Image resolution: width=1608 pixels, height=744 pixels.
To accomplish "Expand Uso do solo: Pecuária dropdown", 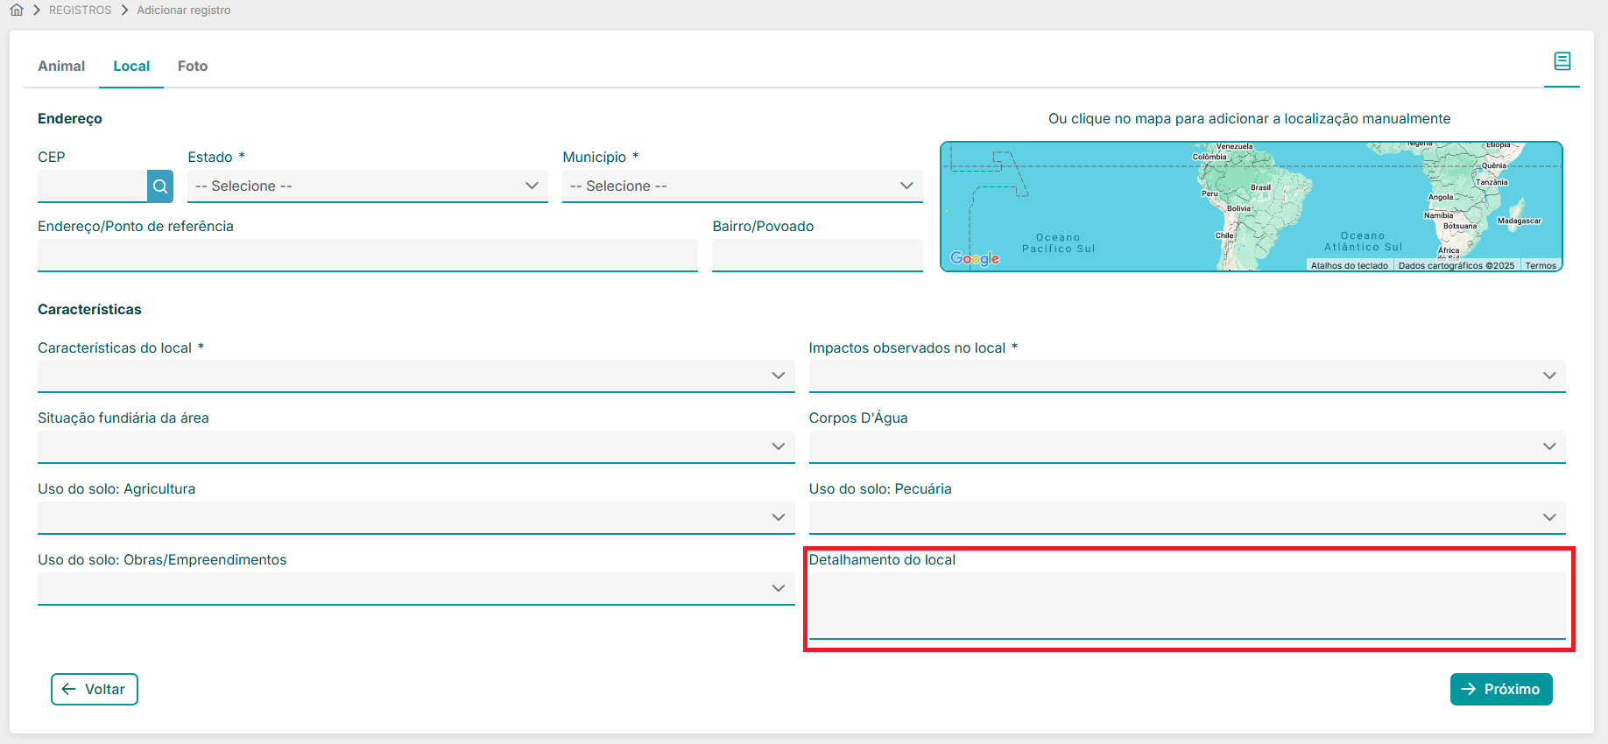I will pos(1187,518).
